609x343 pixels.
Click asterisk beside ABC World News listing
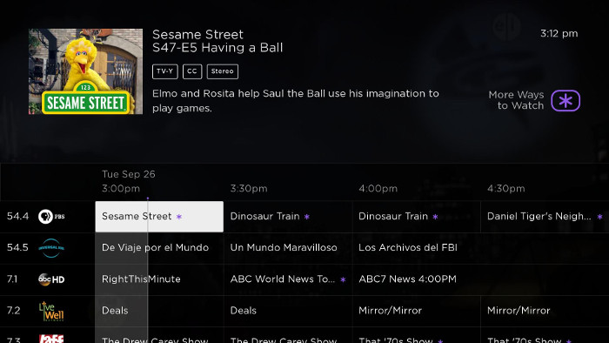pos(343,279)
